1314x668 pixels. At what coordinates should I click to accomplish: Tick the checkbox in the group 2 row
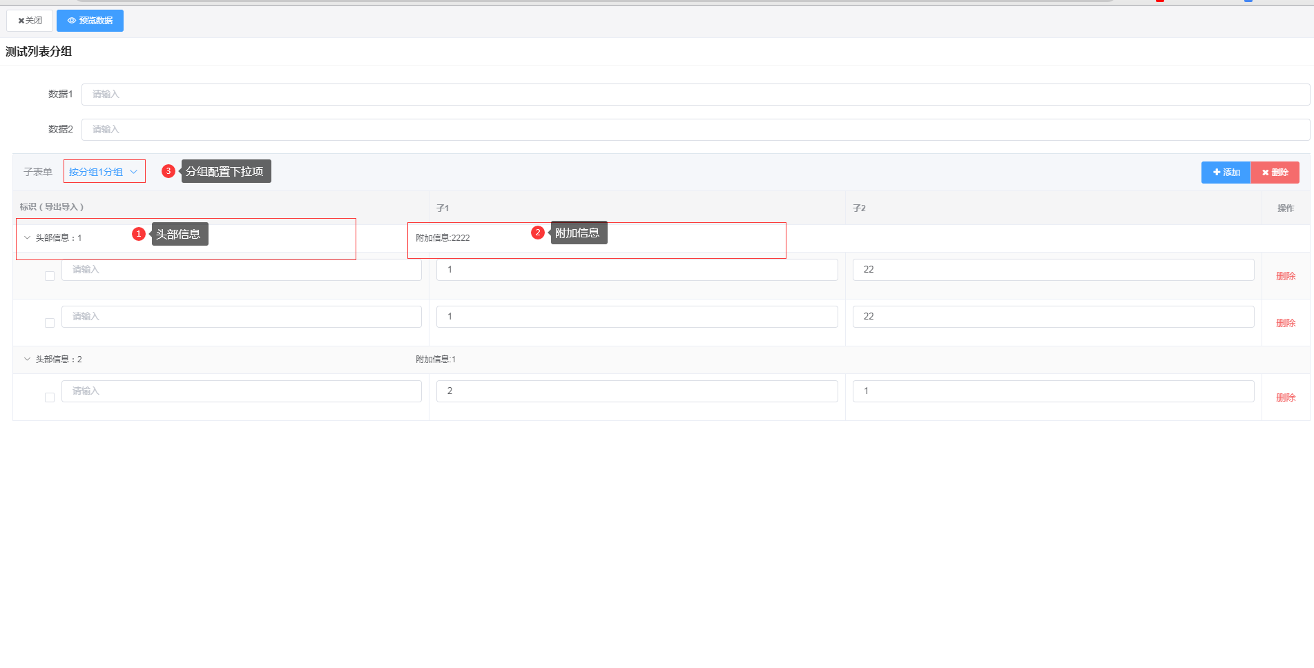(50, 397)
